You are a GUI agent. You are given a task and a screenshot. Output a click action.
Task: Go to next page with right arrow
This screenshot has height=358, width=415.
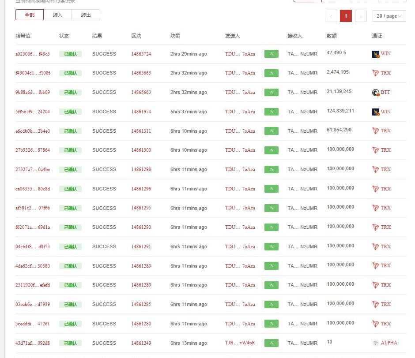pos(361,16)
